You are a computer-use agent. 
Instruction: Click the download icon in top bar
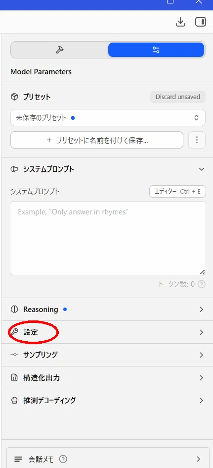tap(180, 22)
